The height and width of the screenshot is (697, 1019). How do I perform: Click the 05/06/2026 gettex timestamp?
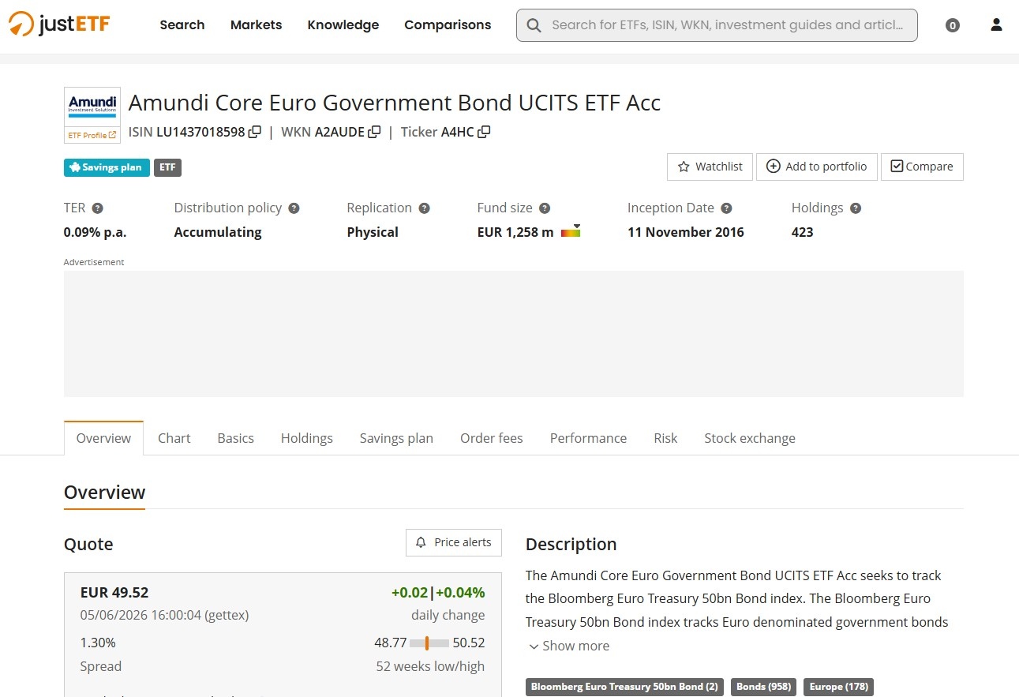point(164,615)
